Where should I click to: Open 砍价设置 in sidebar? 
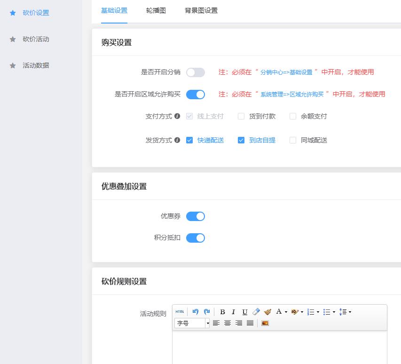[36, 13]
